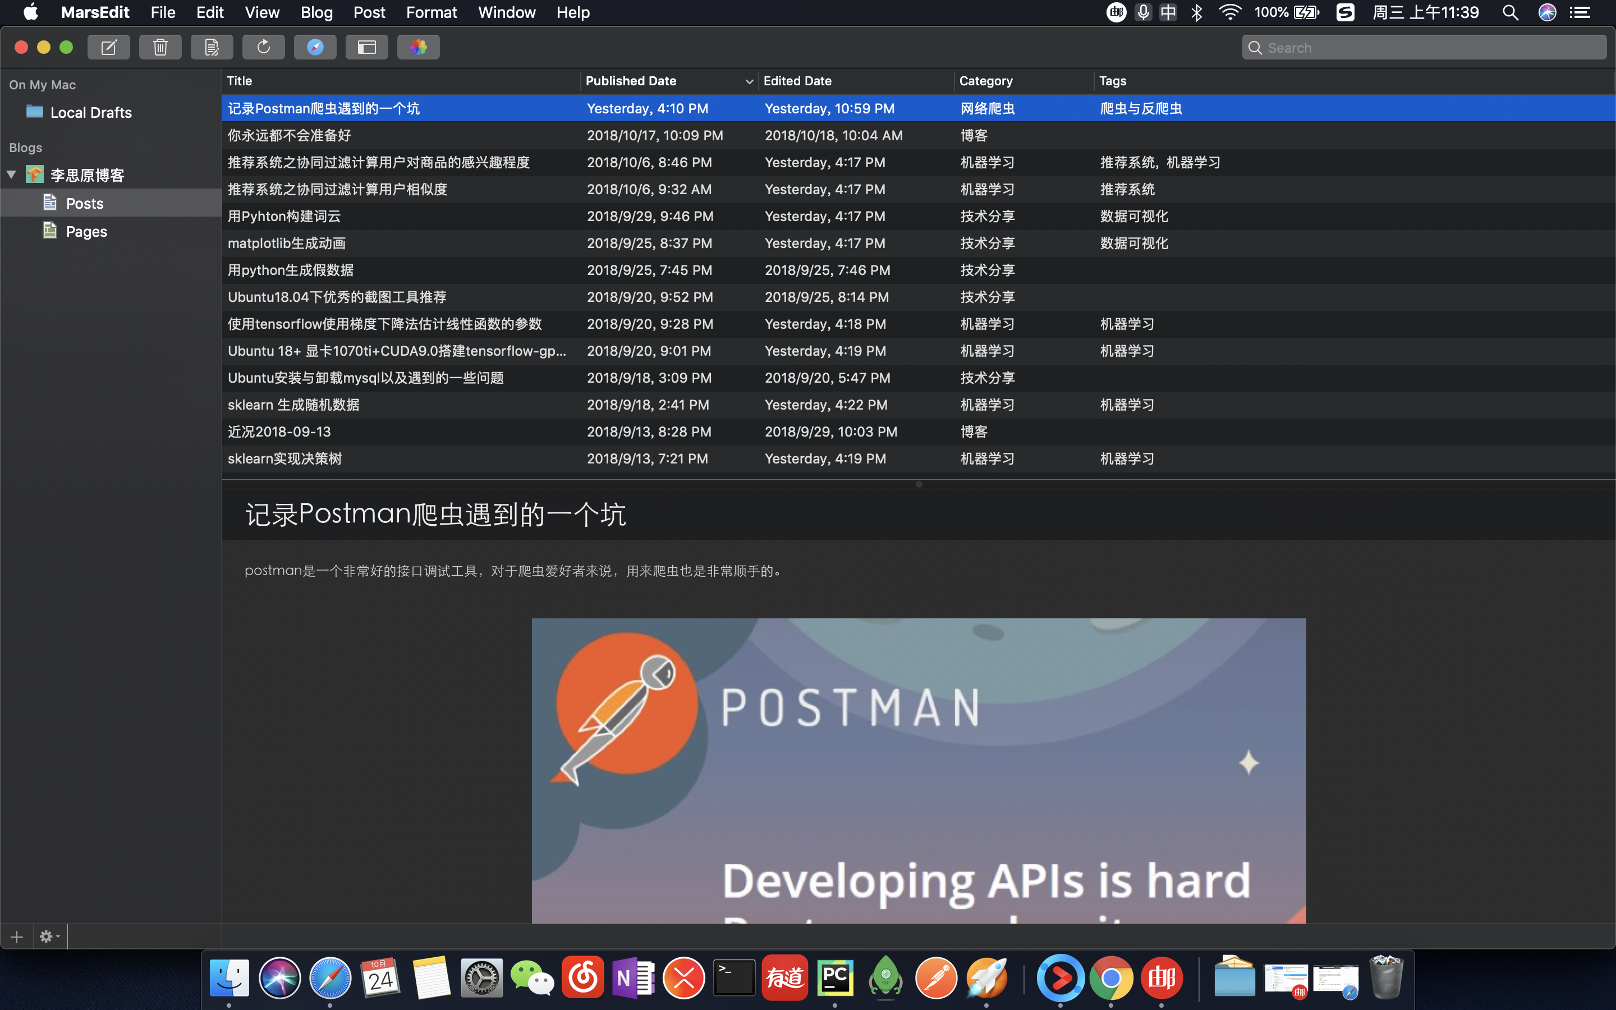The height and width of the screenshot is (1010, 1616).
Task: Open the Sogou input method menu bar icon
Action: point(1345,12)
